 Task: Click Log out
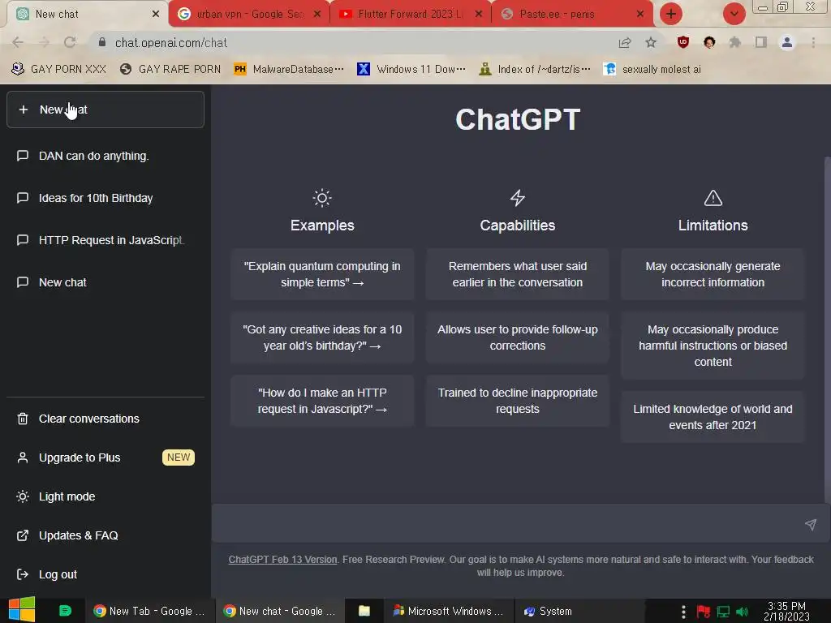(x=105, y=574)
